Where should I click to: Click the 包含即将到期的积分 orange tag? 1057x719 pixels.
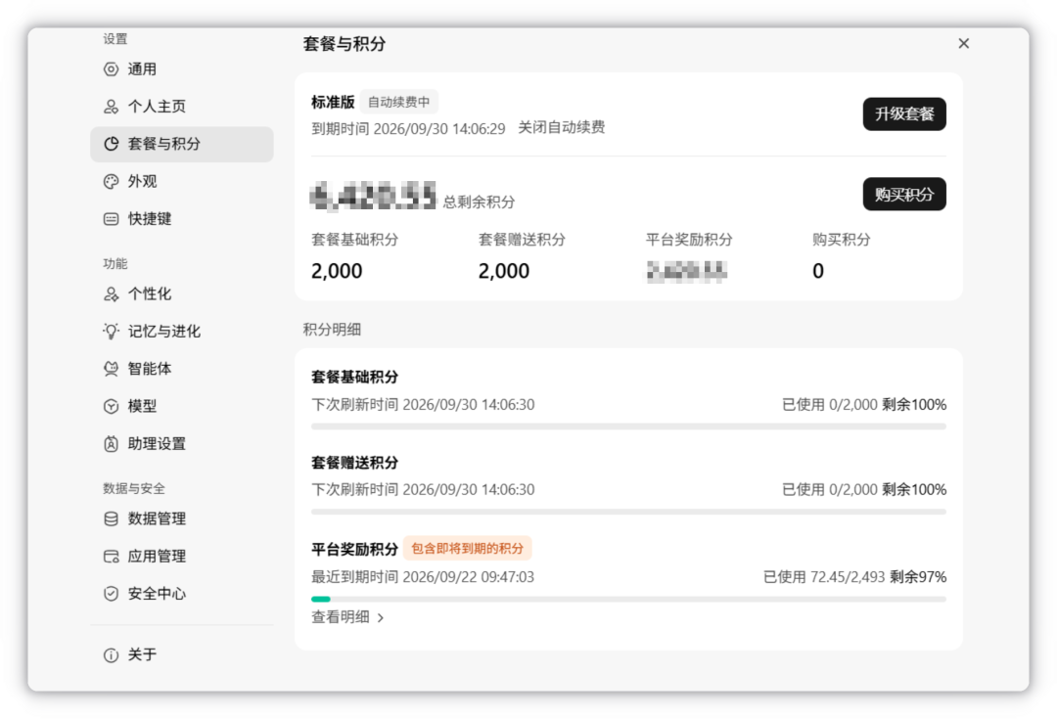click(467, 548)
